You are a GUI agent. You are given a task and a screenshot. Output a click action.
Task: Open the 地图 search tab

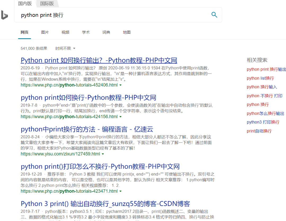point(127,33)
